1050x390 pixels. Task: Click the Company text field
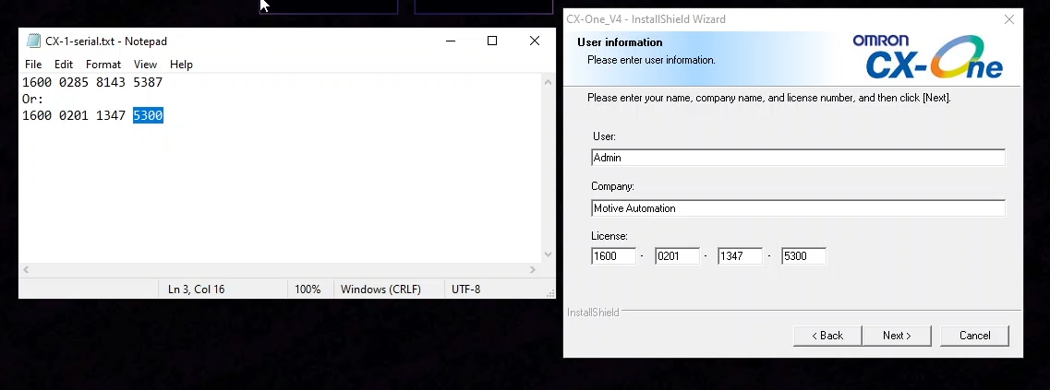pyautogui.click(x=798, y=208)
